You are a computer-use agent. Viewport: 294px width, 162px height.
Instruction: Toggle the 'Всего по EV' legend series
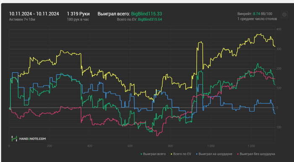[x=181, y=154]
